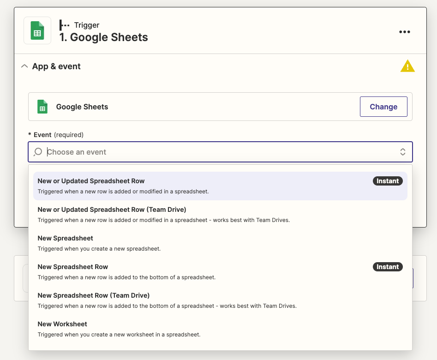Click Instant badge on New or Updated Row
Viewport: 437px width, 360px height.
coord(387,181)
